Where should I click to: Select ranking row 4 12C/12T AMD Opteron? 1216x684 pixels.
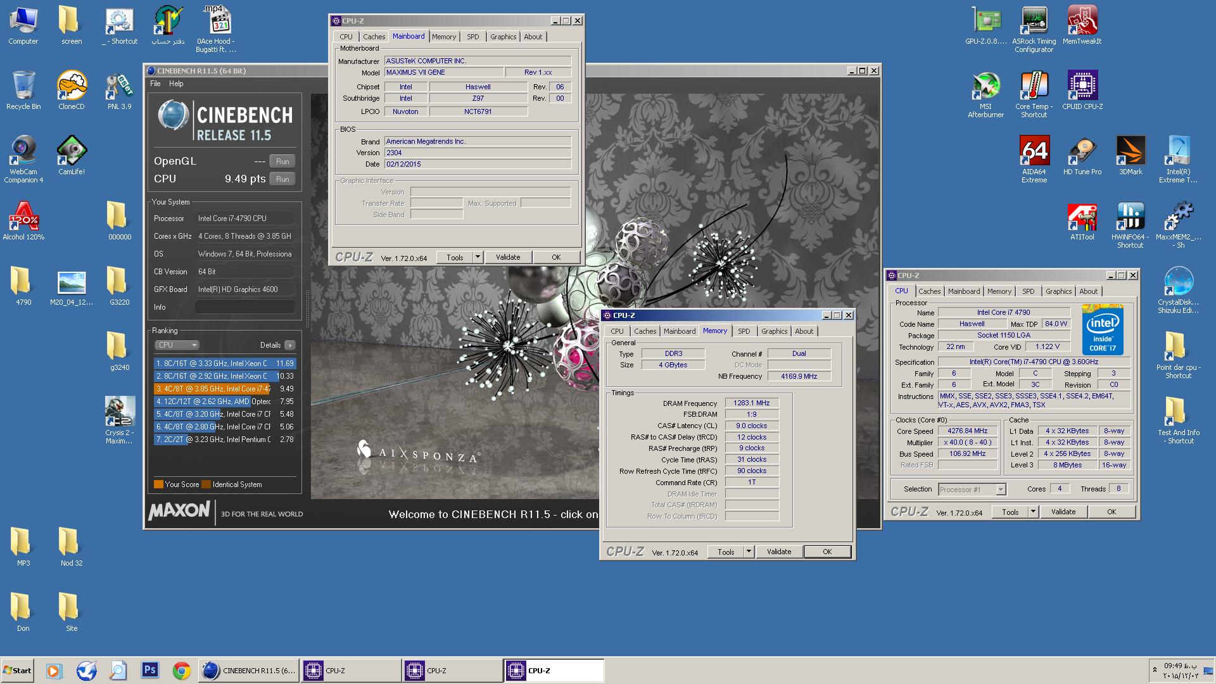tap(225, 402)
